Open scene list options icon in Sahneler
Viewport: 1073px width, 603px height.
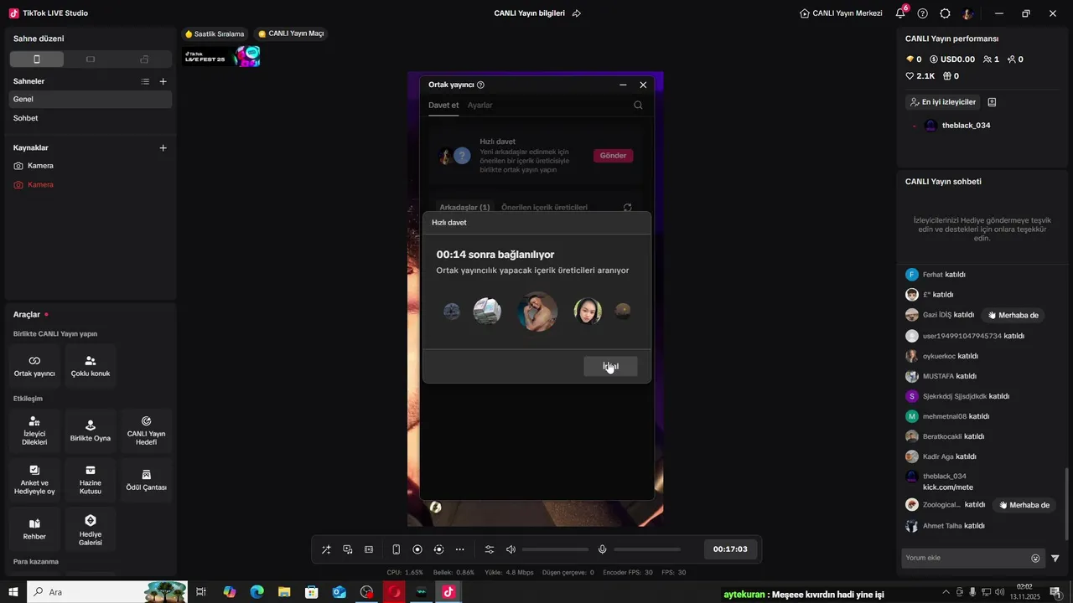click(x=145, y=81)
